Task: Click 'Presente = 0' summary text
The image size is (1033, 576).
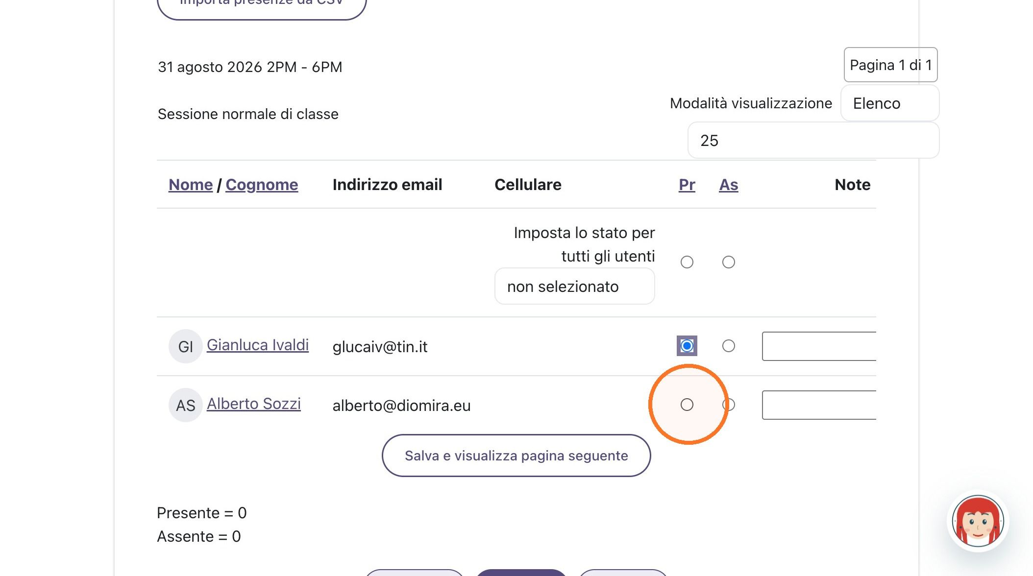Action: click(x=202, y=513)
